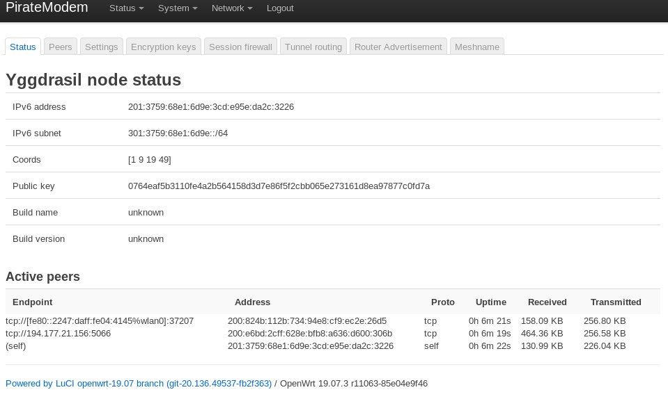This screenshot has height=399, width=668.
Task: Click the Endpoint column header
Action: (32, 302)
